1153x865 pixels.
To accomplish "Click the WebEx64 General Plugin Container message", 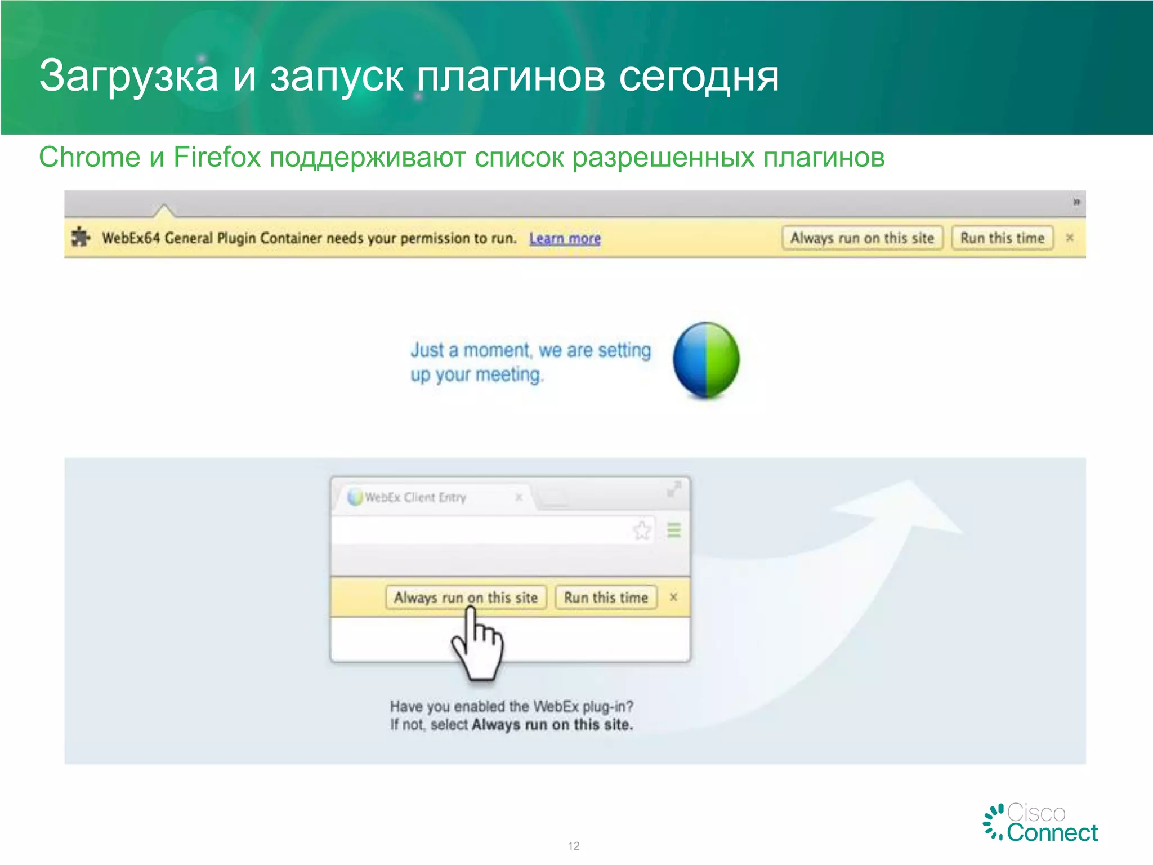I will click(x=309, y=238).
